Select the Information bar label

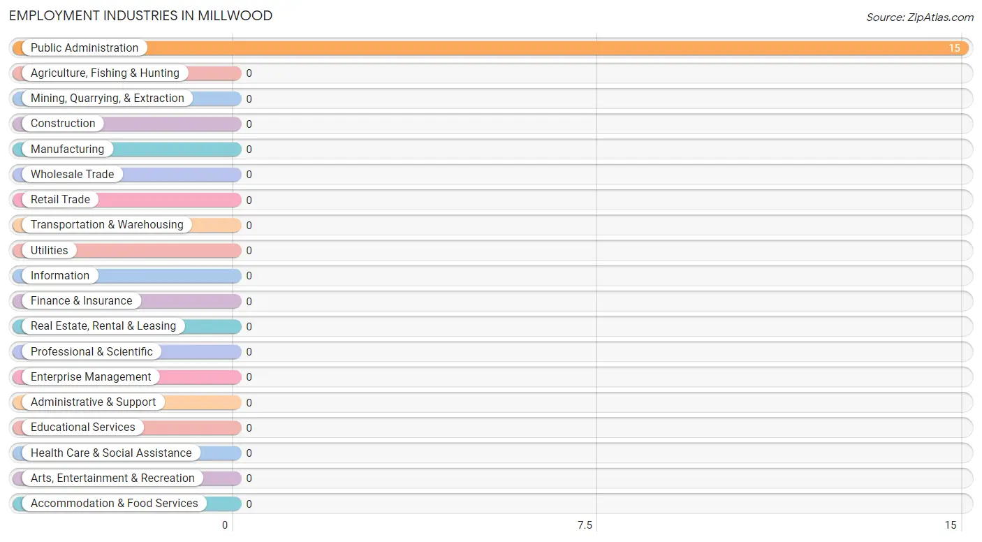pos(60,275)
